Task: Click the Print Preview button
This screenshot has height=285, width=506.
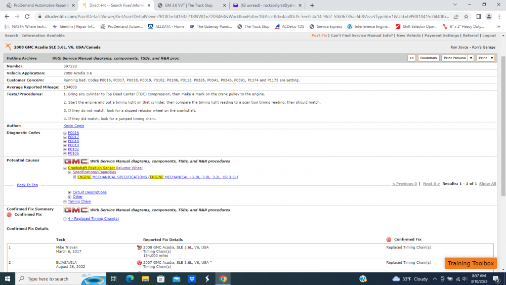Action: pos(455,58)
